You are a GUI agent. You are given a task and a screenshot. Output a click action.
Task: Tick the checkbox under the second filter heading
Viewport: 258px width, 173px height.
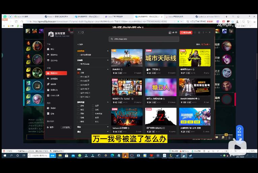(78, 64)
